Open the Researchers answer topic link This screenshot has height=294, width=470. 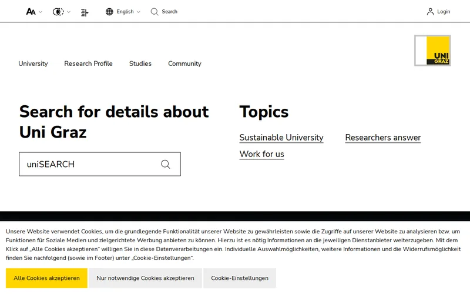pos(383,138)
